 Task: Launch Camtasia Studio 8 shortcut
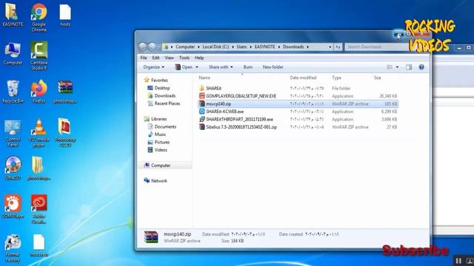[39, 56]
